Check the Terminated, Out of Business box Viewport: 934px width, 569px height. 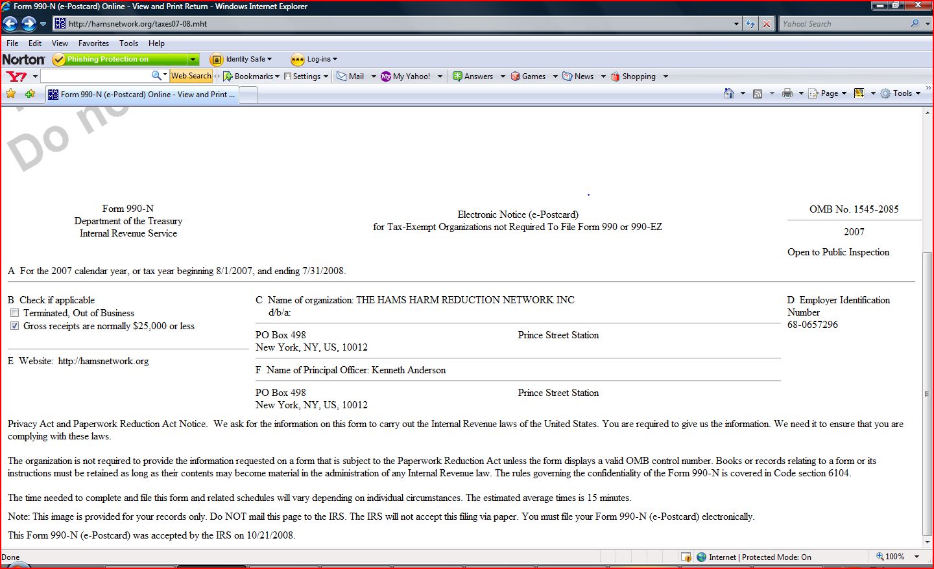14,313
